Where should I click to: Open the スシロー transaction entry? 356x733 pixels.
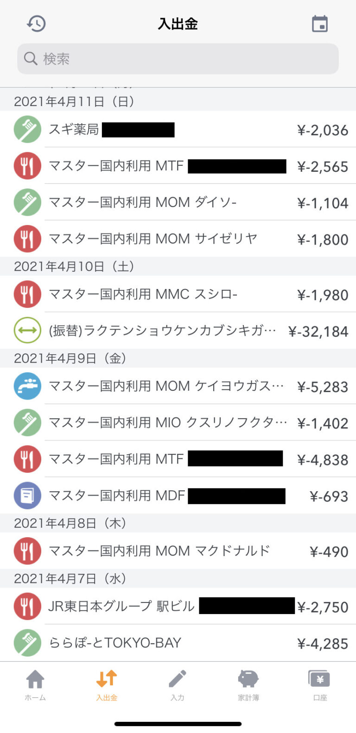195,294
